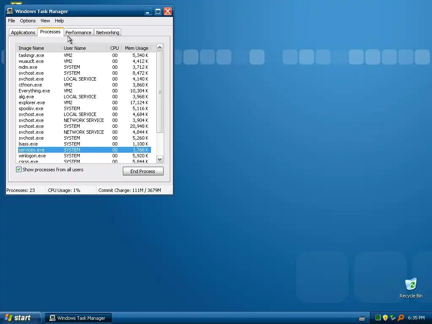The width and height of the screenshot is (432, 324).
Task: Click the green CPU usage tray icon
Action: click(378, 318)
